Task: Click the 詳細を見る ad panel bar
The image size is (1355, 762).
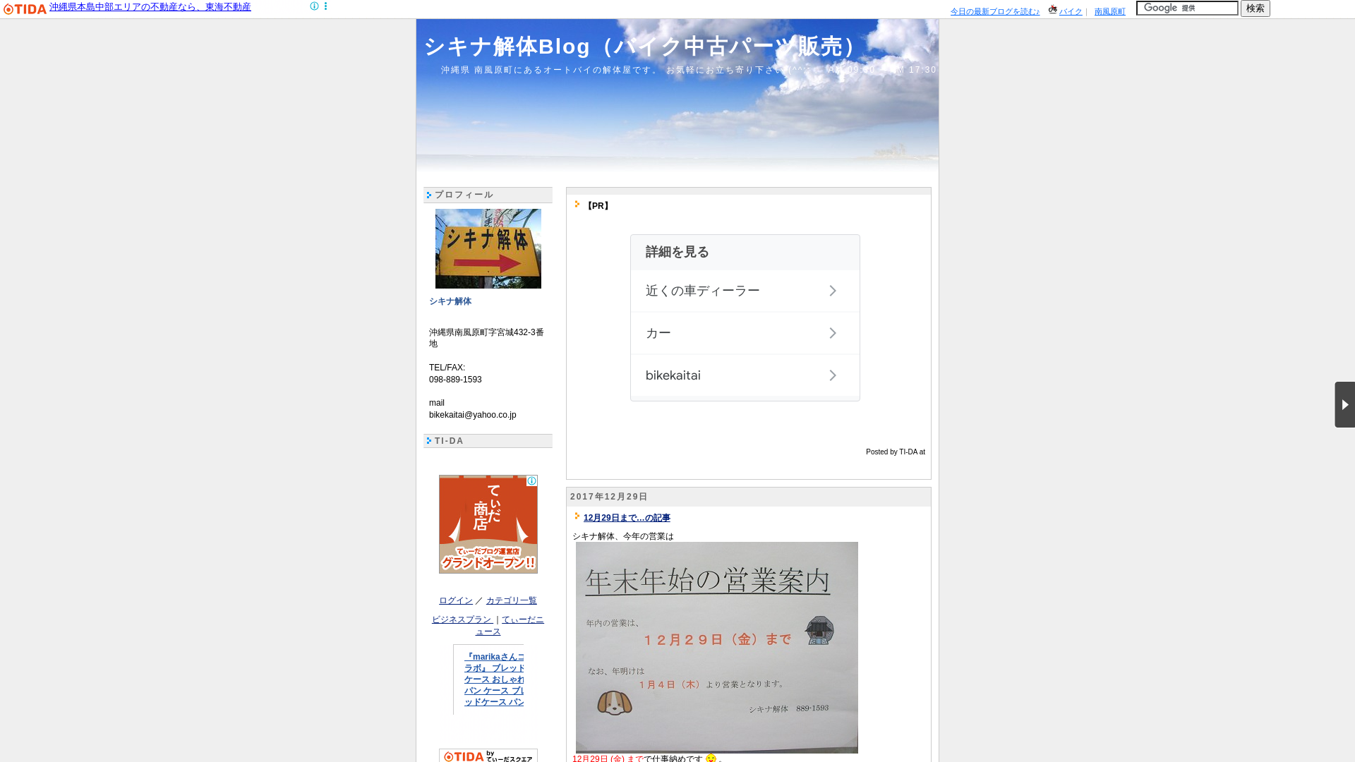Action: tap(745, 252)
